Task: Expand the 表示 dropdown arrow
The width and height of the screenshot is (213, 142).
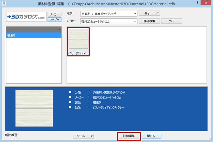Action: click(x=158, y=14)
